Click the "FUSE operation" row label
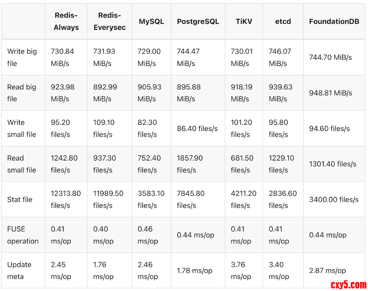The image size is (368, 291). point(23,235)
